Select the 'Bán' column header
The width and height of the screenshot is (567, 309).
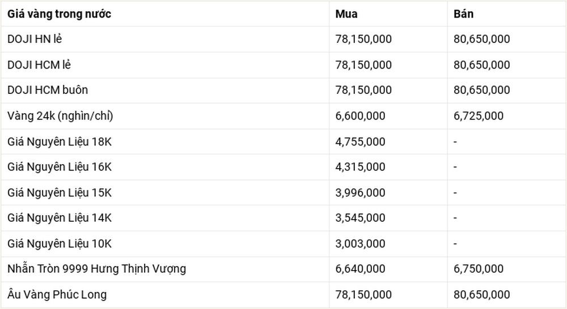[x=463, y=14]
